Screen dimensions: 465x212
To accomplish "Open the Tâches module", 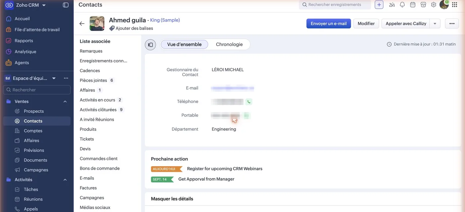I will (31, 189).
